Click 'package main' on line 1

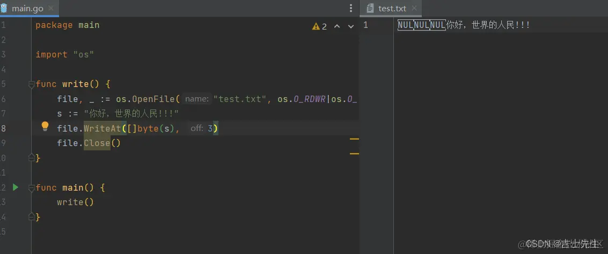(68, 25)
